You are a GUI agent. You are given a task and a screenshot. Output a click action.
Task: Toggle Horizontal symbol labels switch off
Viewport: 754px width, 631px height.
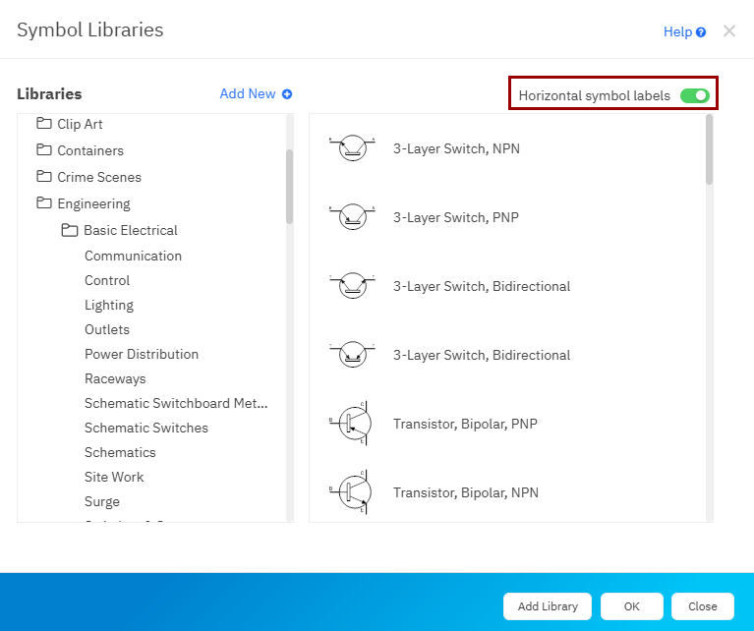coord(694,95)
